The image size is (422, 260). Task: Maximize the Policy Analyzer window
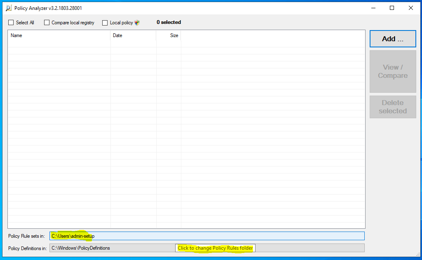point(392,8)
